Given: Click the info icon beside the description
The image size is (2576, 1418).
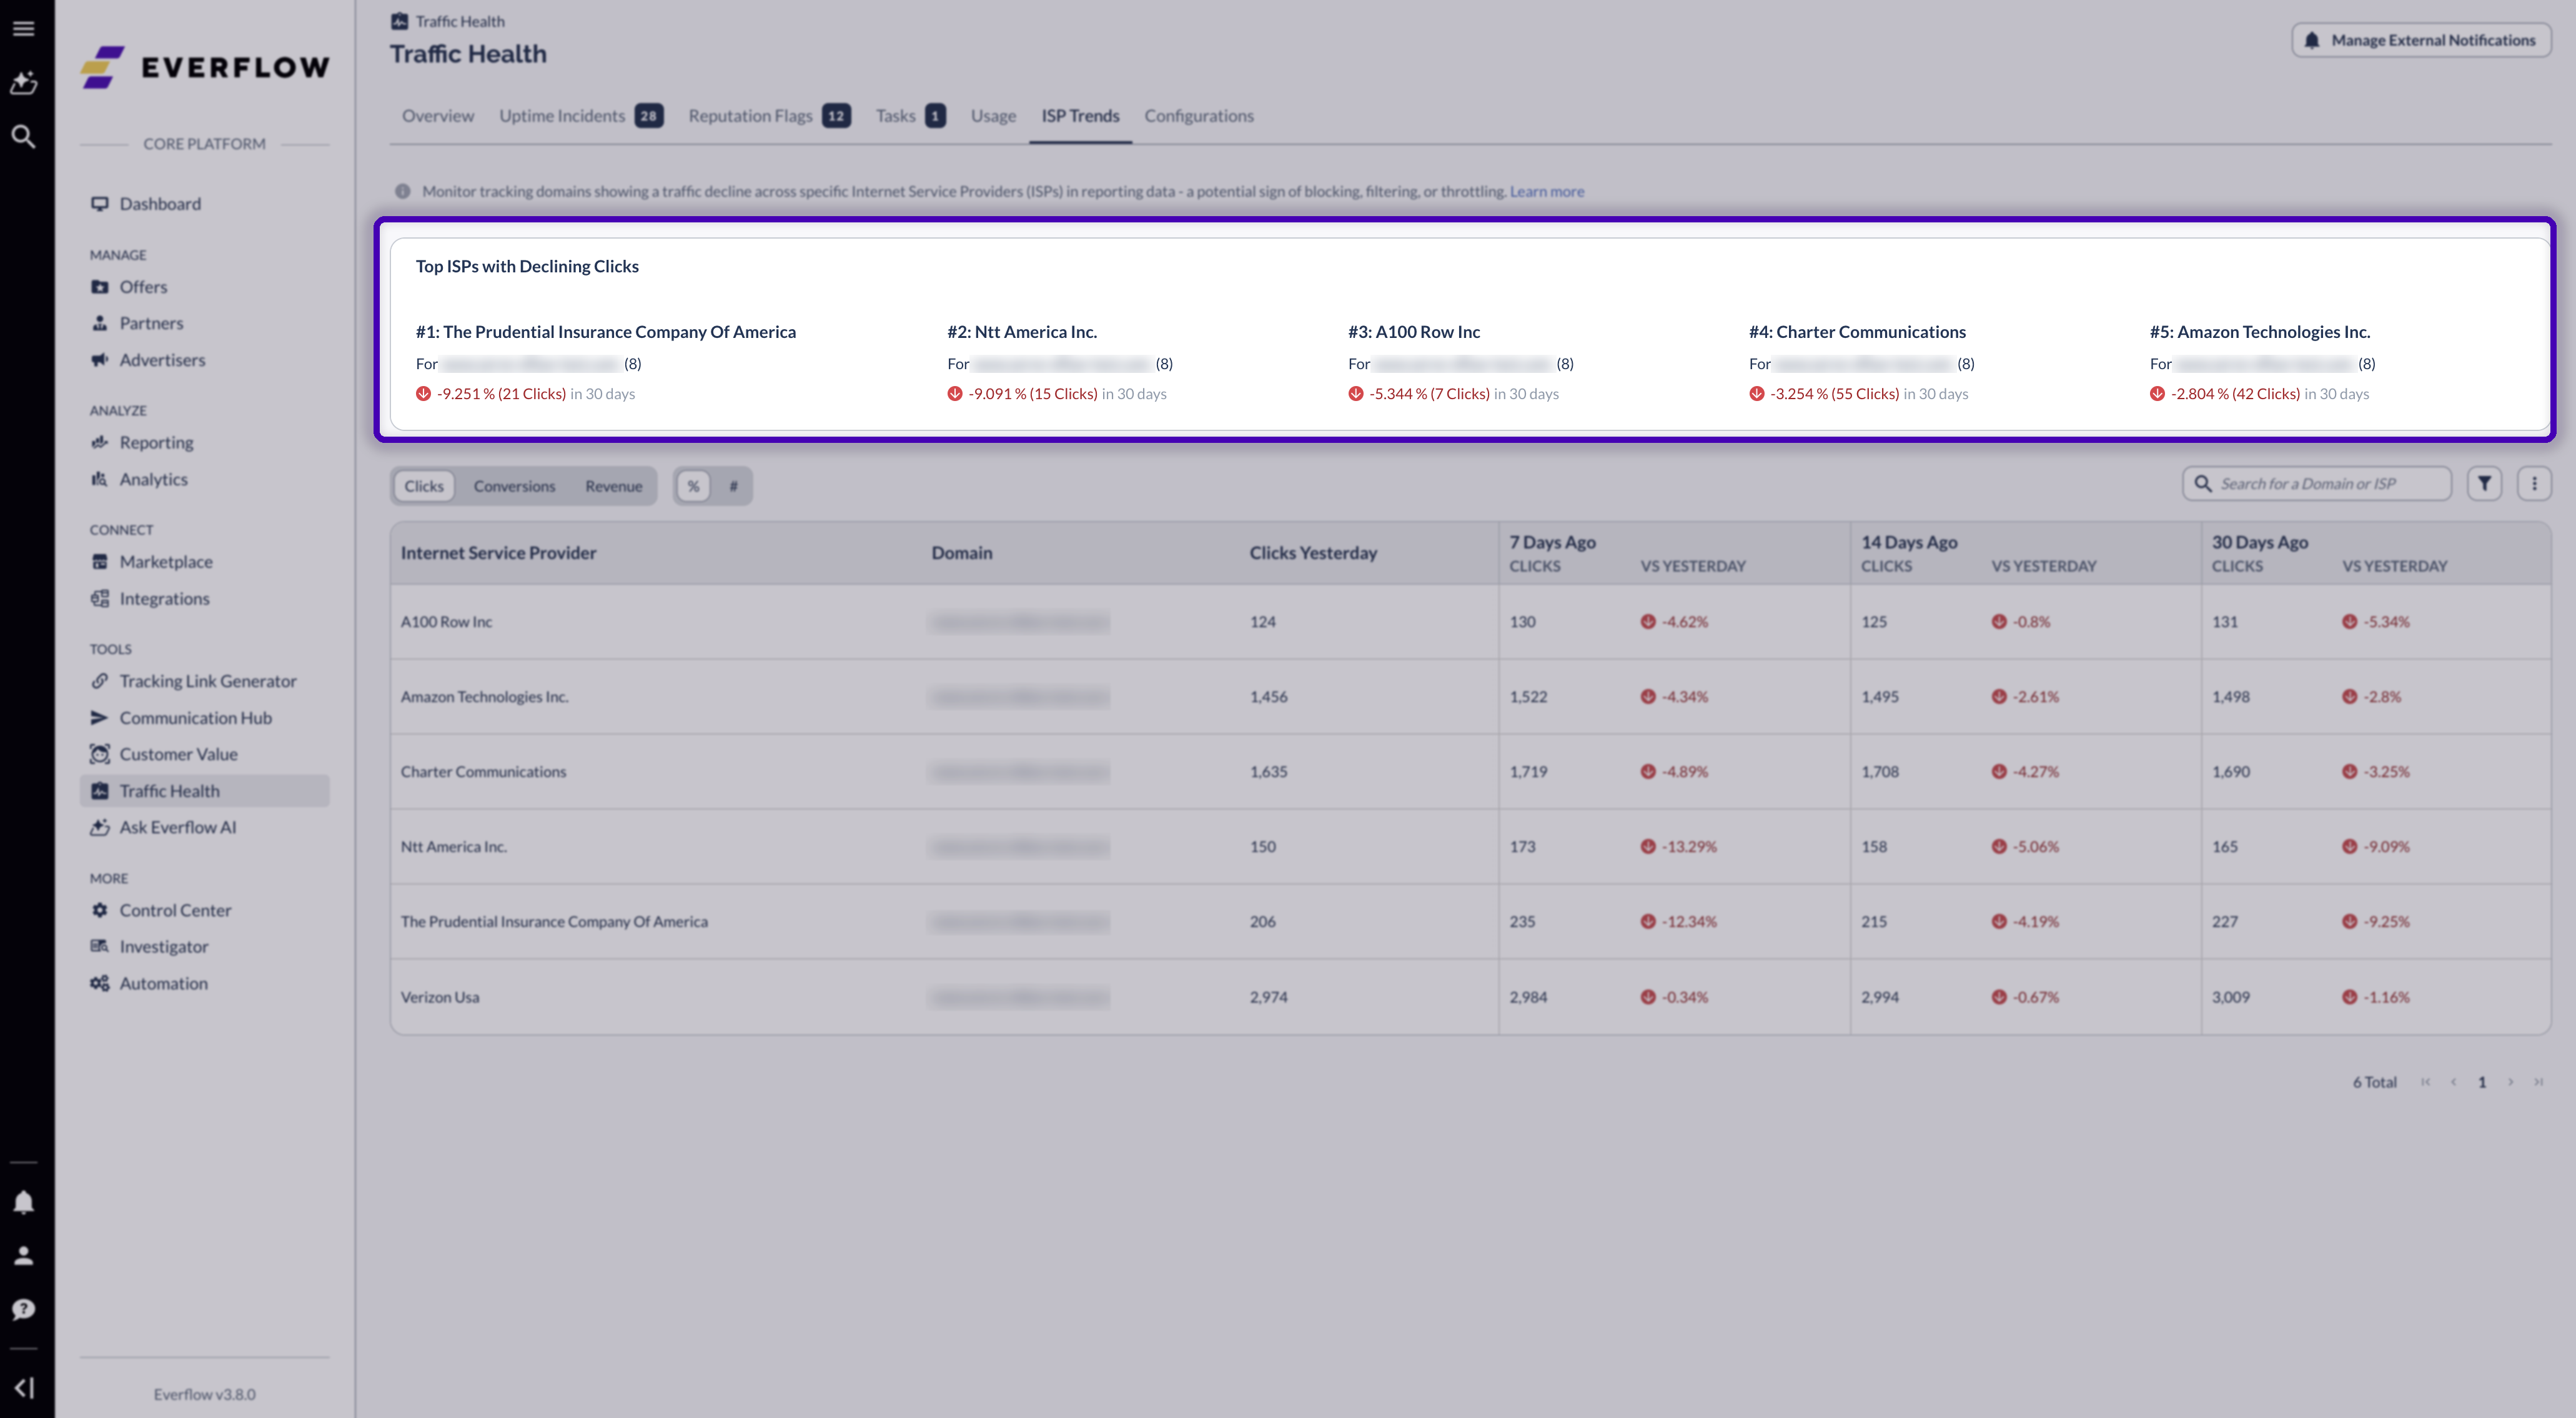Looking at the screenshot, I should tap(402, 191).
